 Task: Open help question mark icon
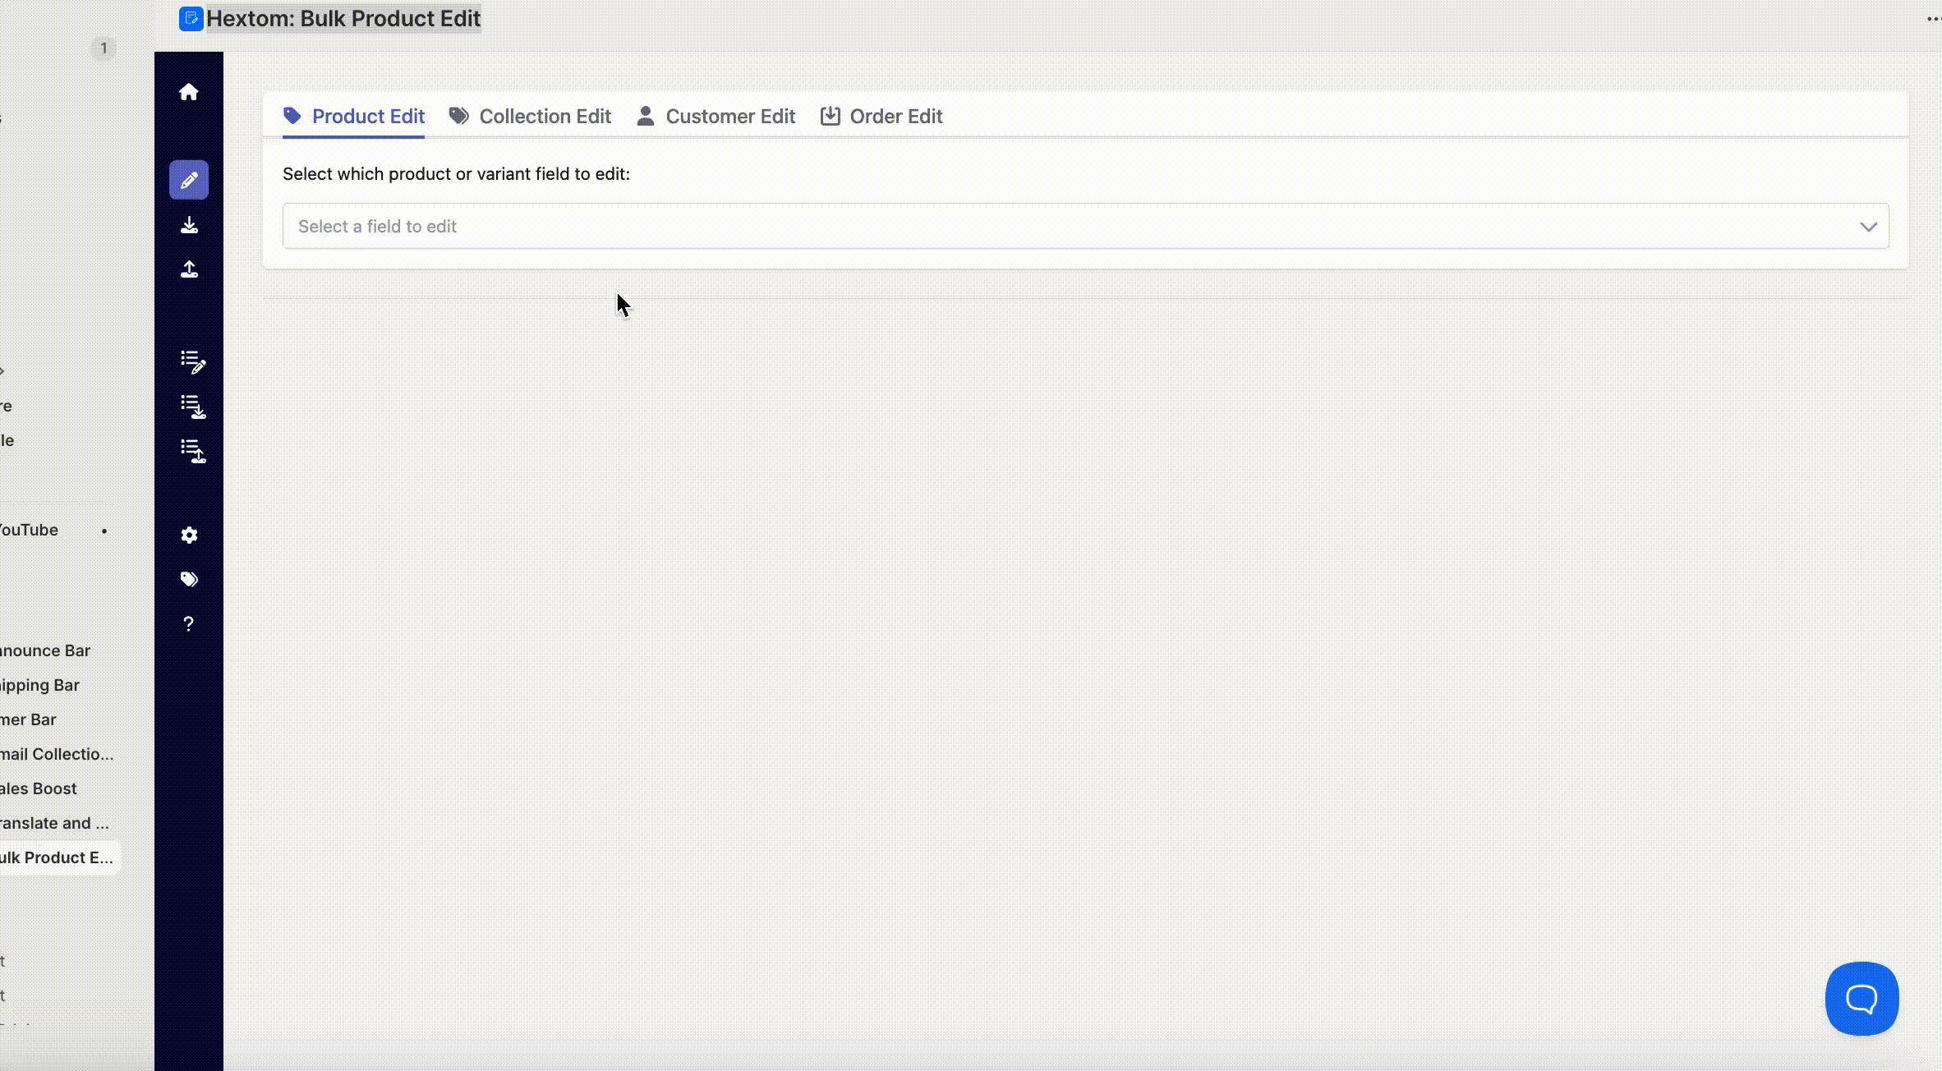point(189,624)
